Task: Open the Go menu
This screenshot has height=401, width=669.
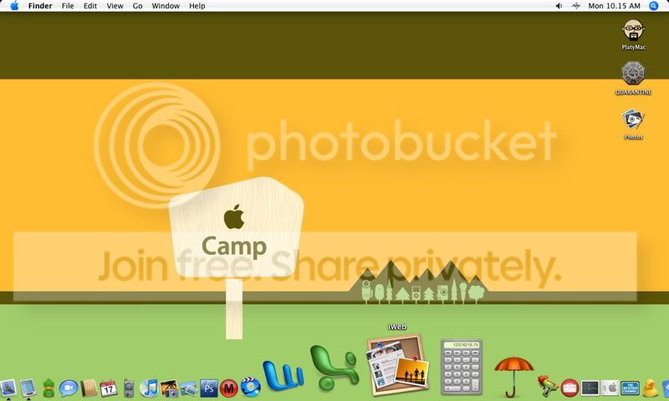Action: coord(137,6)
